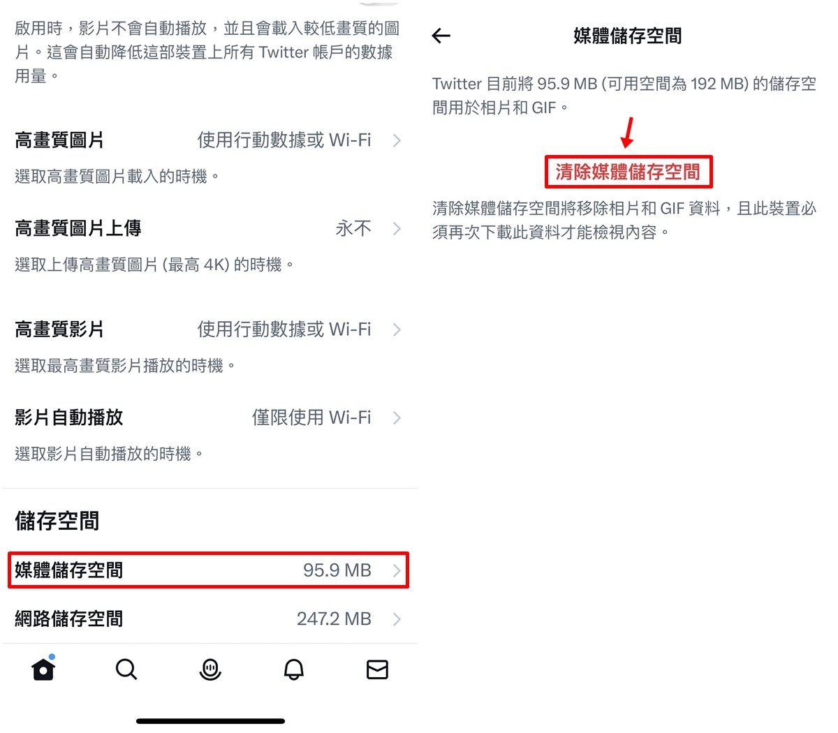
Task: Open 網路儲存空間 247.2 MB row
Action: tap(208, 619)
